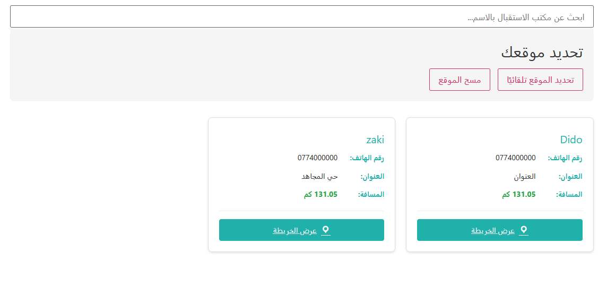Click the تحديد الموقع تلقائيًا button

(540, 80)
